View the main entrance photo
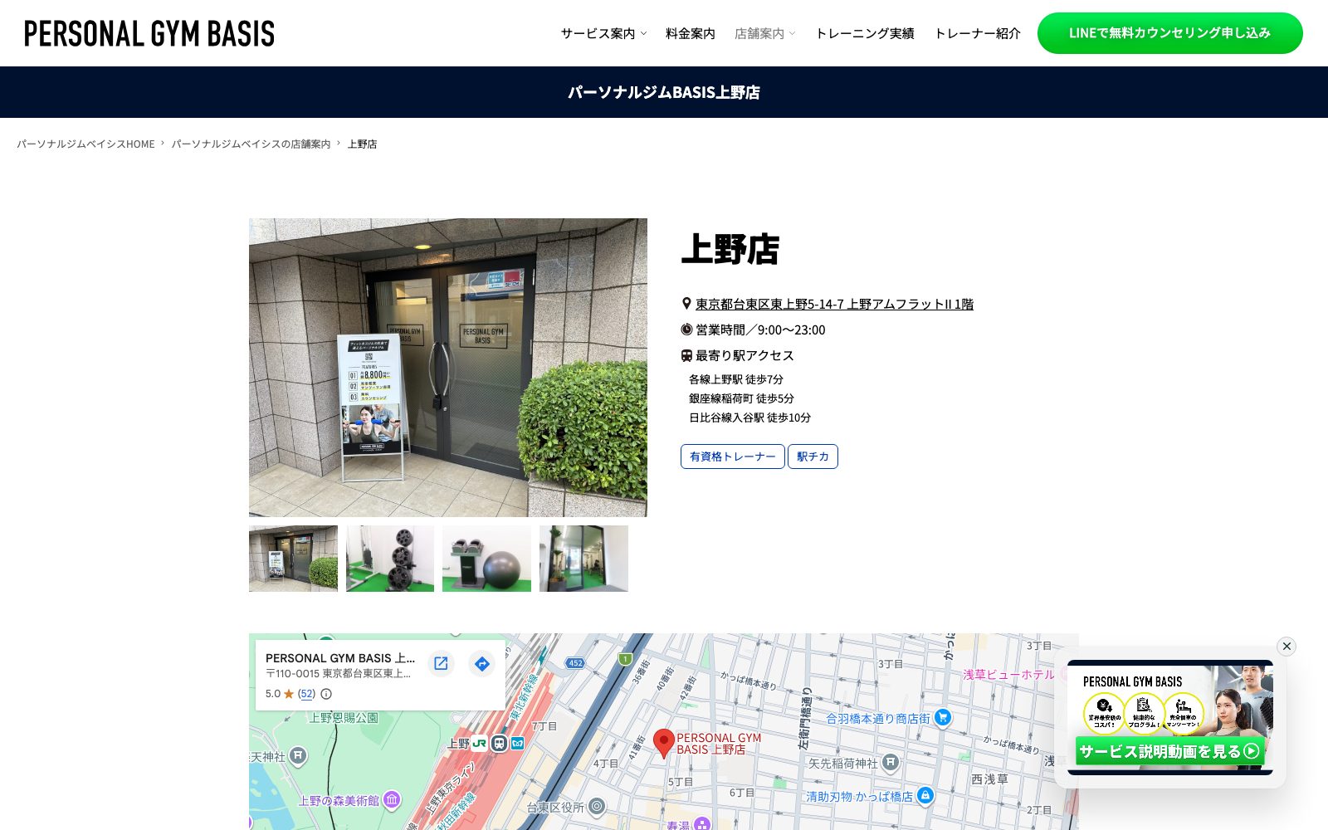This screenshot has height=830, width=1328. pos(448,368)
